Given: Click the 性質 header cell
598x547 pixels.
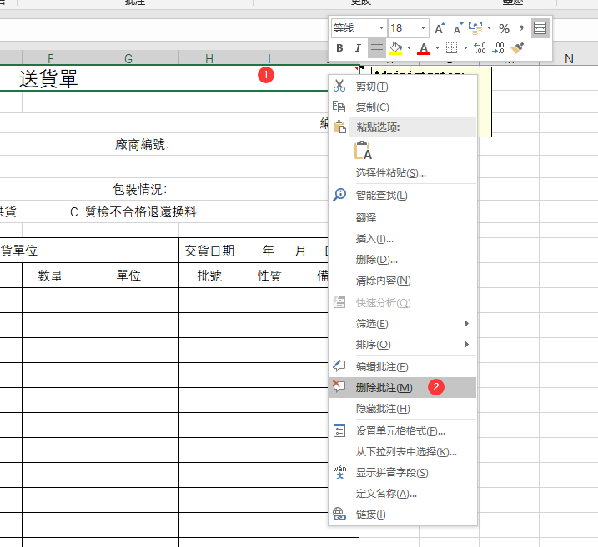Looking at the screenshot, I should (x=269, y=276).
